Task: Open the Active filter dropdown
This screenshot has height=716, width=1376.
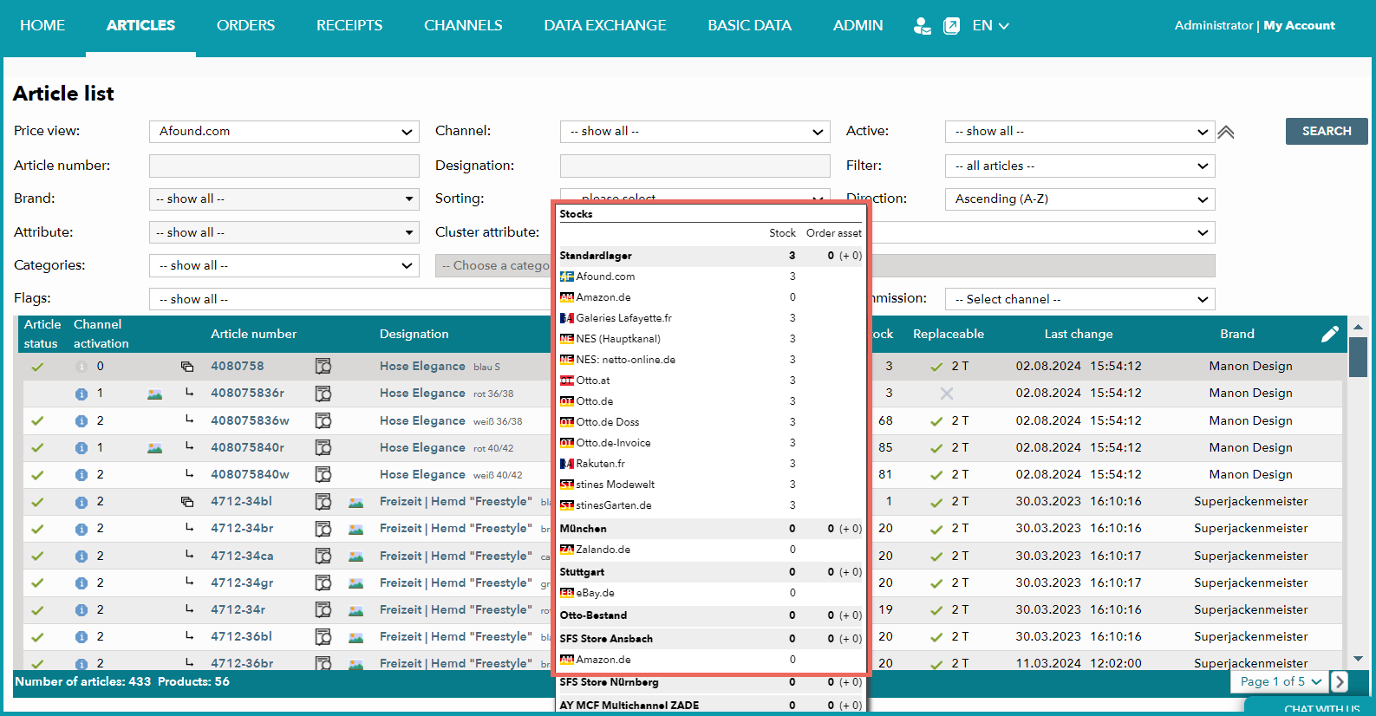Action: (1079, 132)
